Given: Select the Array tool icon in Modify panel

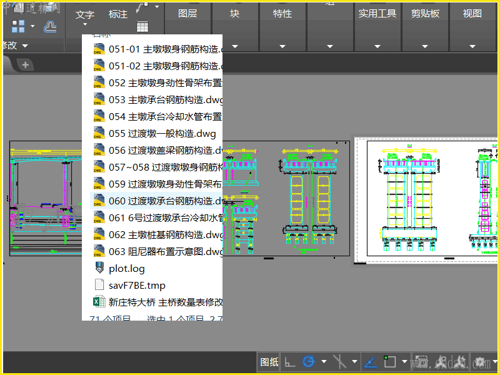Looking at the screenshot, I should click(18, 26).
